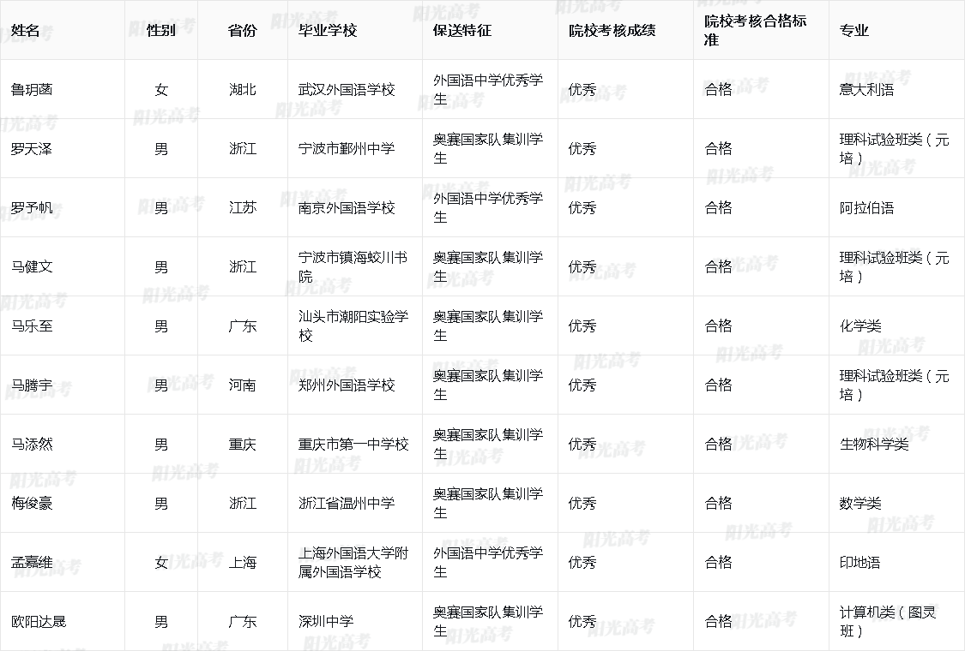Click the major 印地语
This screenshot has width=965, height=651.
tap(859, 563)
